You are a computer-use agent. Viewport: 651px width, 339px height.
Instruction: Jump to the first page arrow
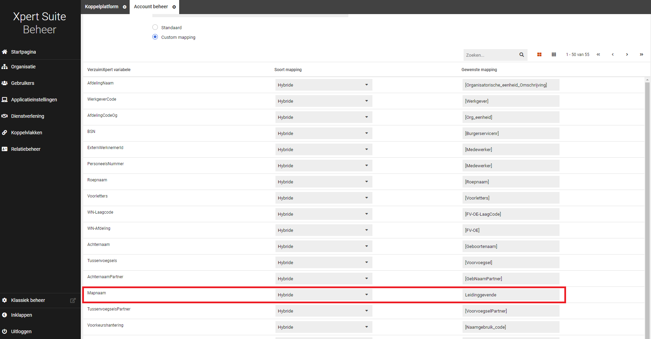coord(598,55)
